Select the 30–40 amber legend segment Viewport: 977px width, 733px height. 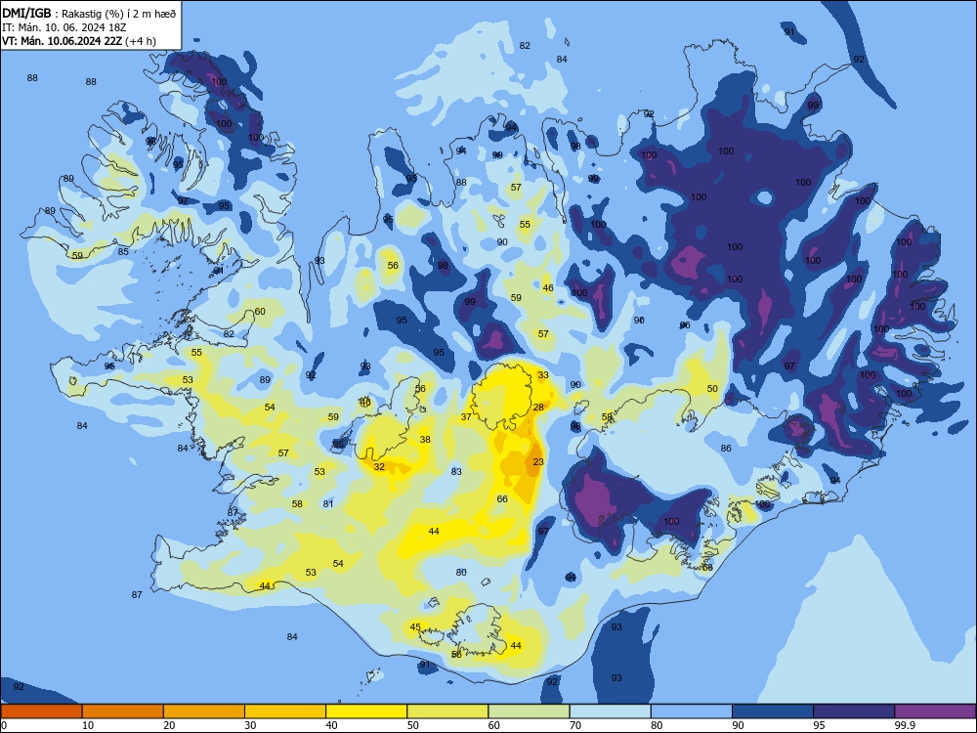point(285,711)
